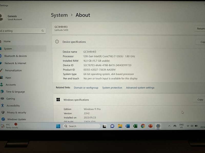Open Windows Update settings
Image resolution: width=205 pixels, height=153 pixels.
[16, 119]
